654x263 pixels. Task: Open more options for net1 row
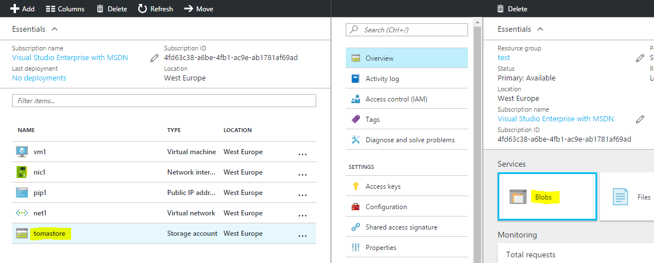[x=303, y=215]
